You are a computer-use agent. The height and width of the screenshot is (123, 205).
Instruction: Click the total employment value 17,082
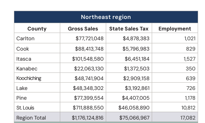[x=188, y=118]
